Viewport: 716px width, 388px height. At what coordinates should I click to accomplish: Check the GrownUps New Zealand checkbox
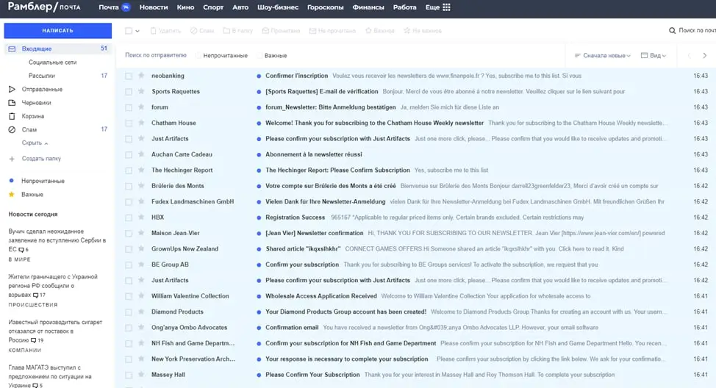click(x=129, y=249)
